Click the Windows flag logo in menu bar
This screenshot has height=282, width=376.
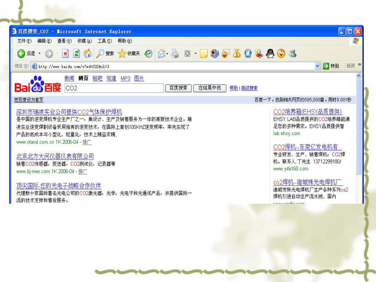coord(356,41)
